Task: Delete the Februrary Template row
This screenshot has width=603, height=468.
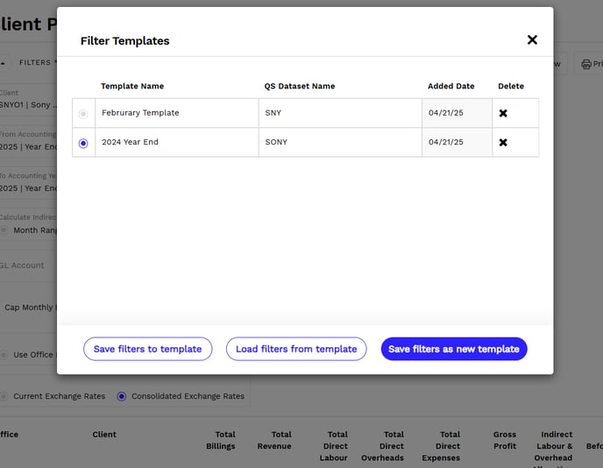Action: click(502, 113)
